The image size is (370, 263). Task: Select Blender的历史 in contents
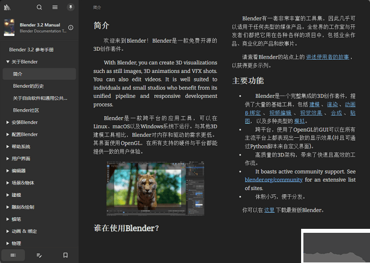(28, 86)
